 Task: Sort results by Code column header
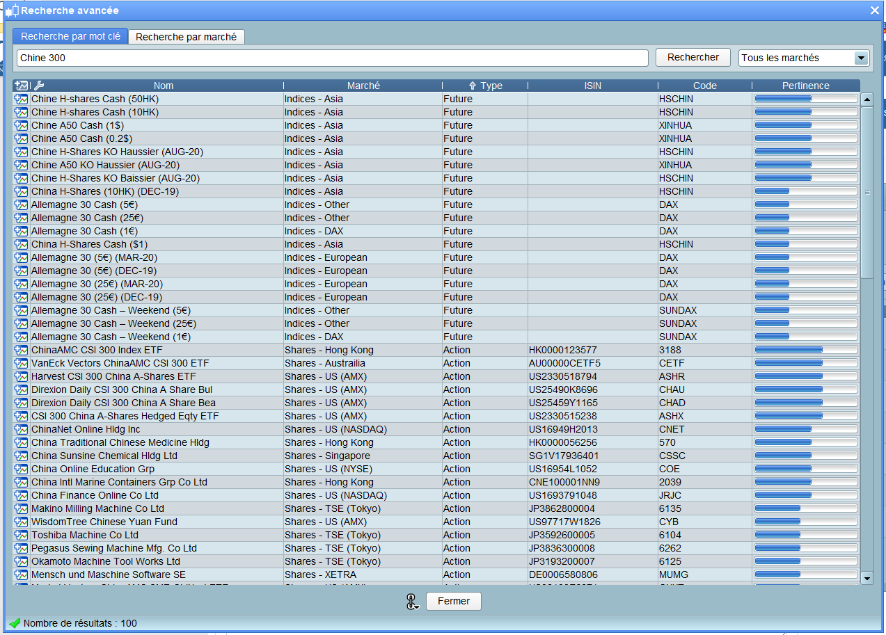705,86
